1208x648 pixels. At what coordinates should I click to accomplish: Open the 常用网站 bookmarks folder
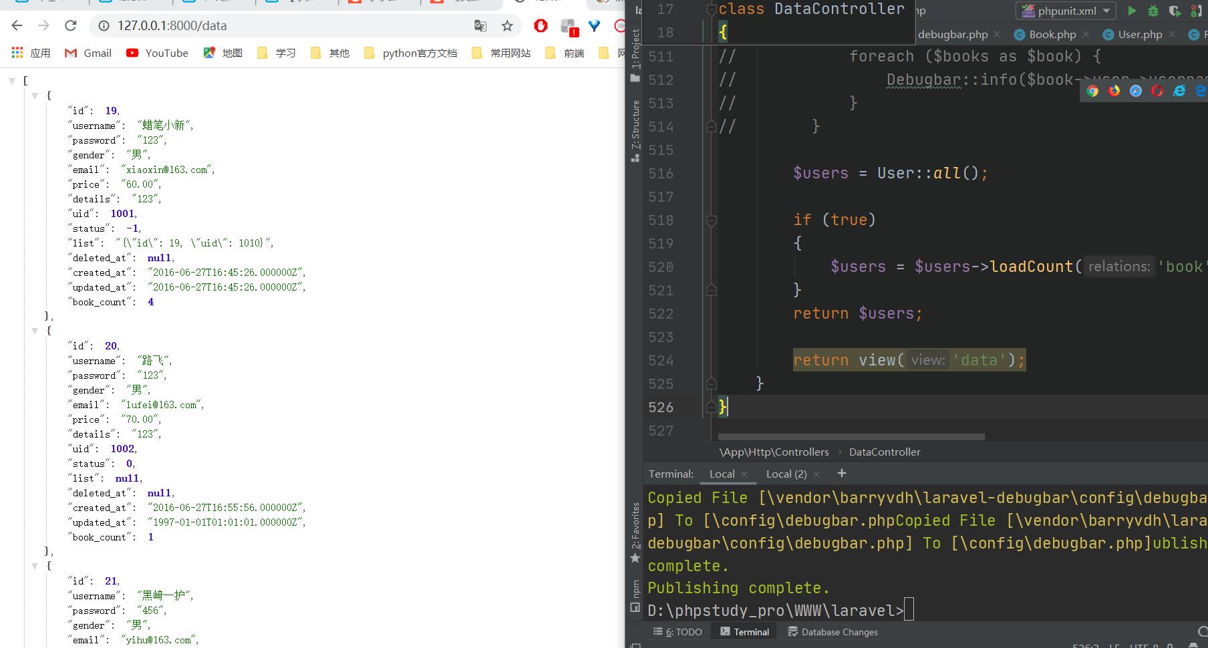(501, 53)
